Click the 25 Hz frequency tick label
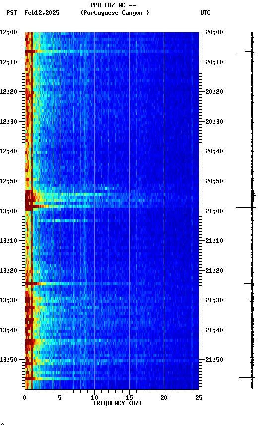The height and width of the screenshot is (429, 274). [199, 398]
